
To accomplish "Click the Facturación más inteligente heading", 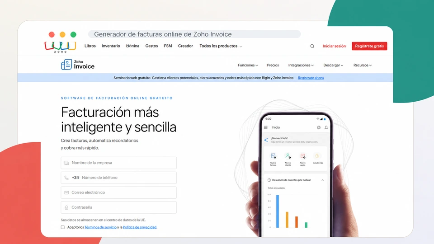I will click(118, 120).
